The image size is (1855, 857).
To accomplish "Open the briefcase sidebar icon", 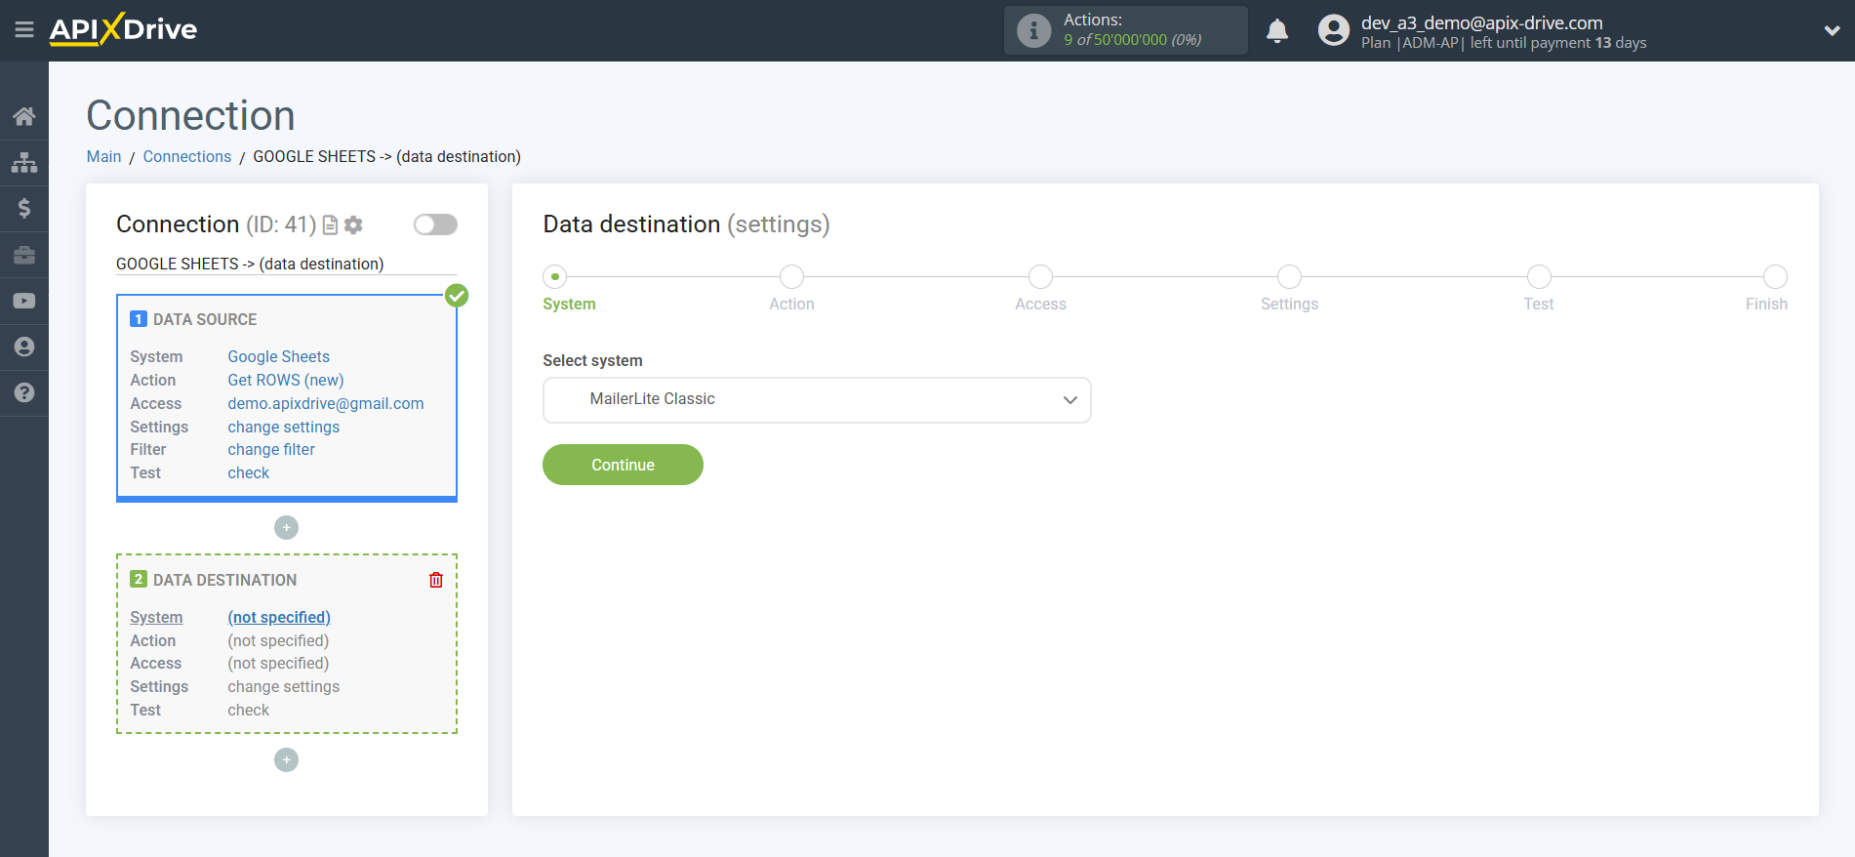I will coord(24,255).
